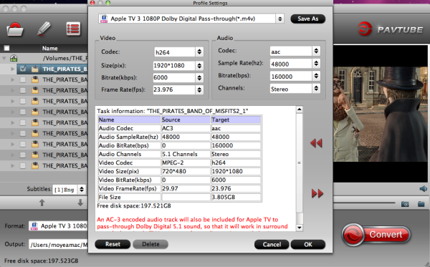
Task: Check the last THE_PIRATES title checkbox
Action: coord(23,165)
